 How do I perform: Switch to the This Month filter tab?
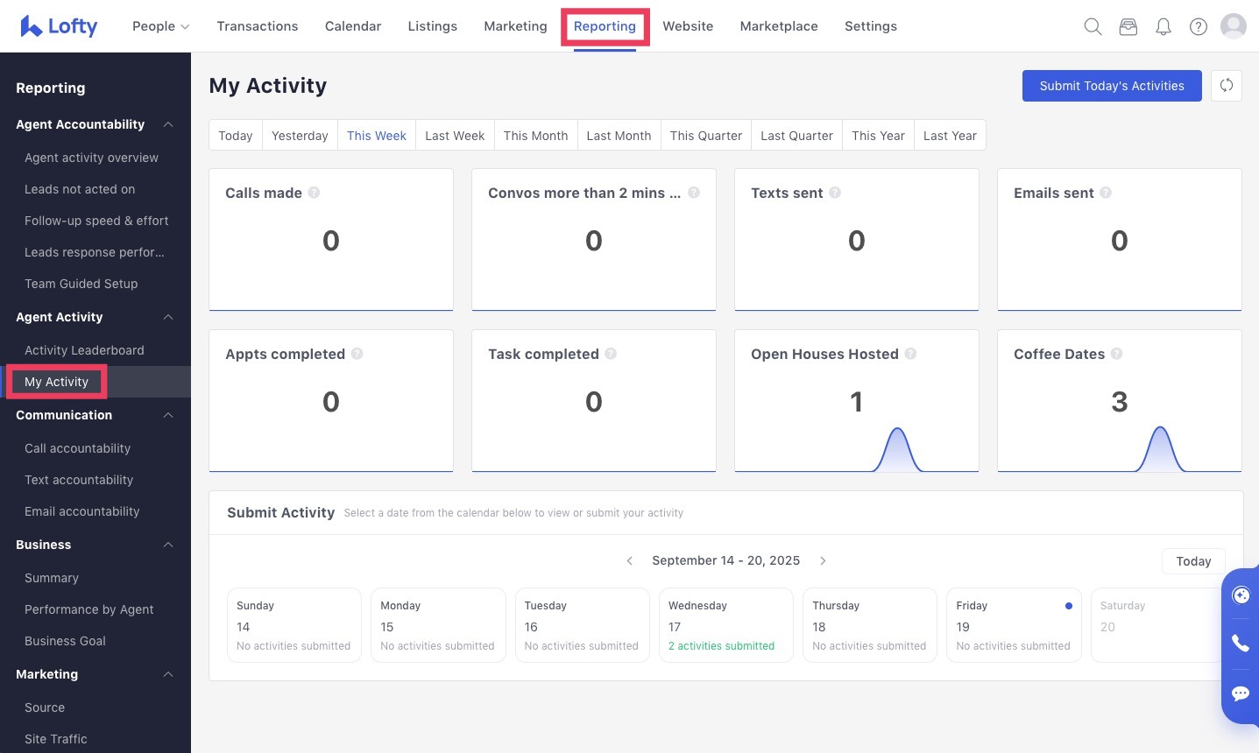(x=535, y=135)
